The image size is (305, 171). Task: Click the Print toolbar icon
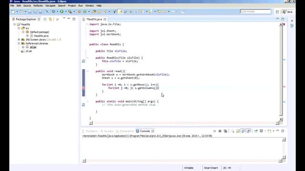tap(41, 11)
